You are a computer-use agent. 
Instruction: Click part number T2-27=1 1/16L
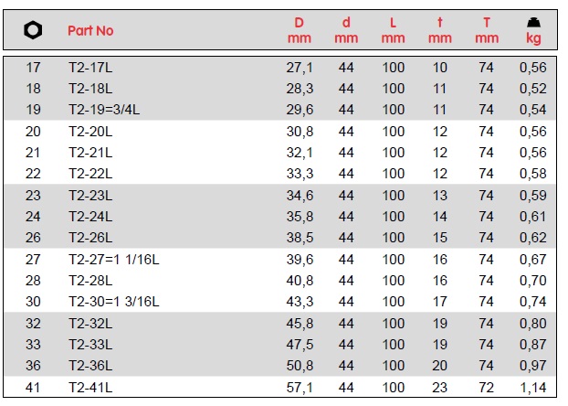pyautogui.click(x=113, y=260)
